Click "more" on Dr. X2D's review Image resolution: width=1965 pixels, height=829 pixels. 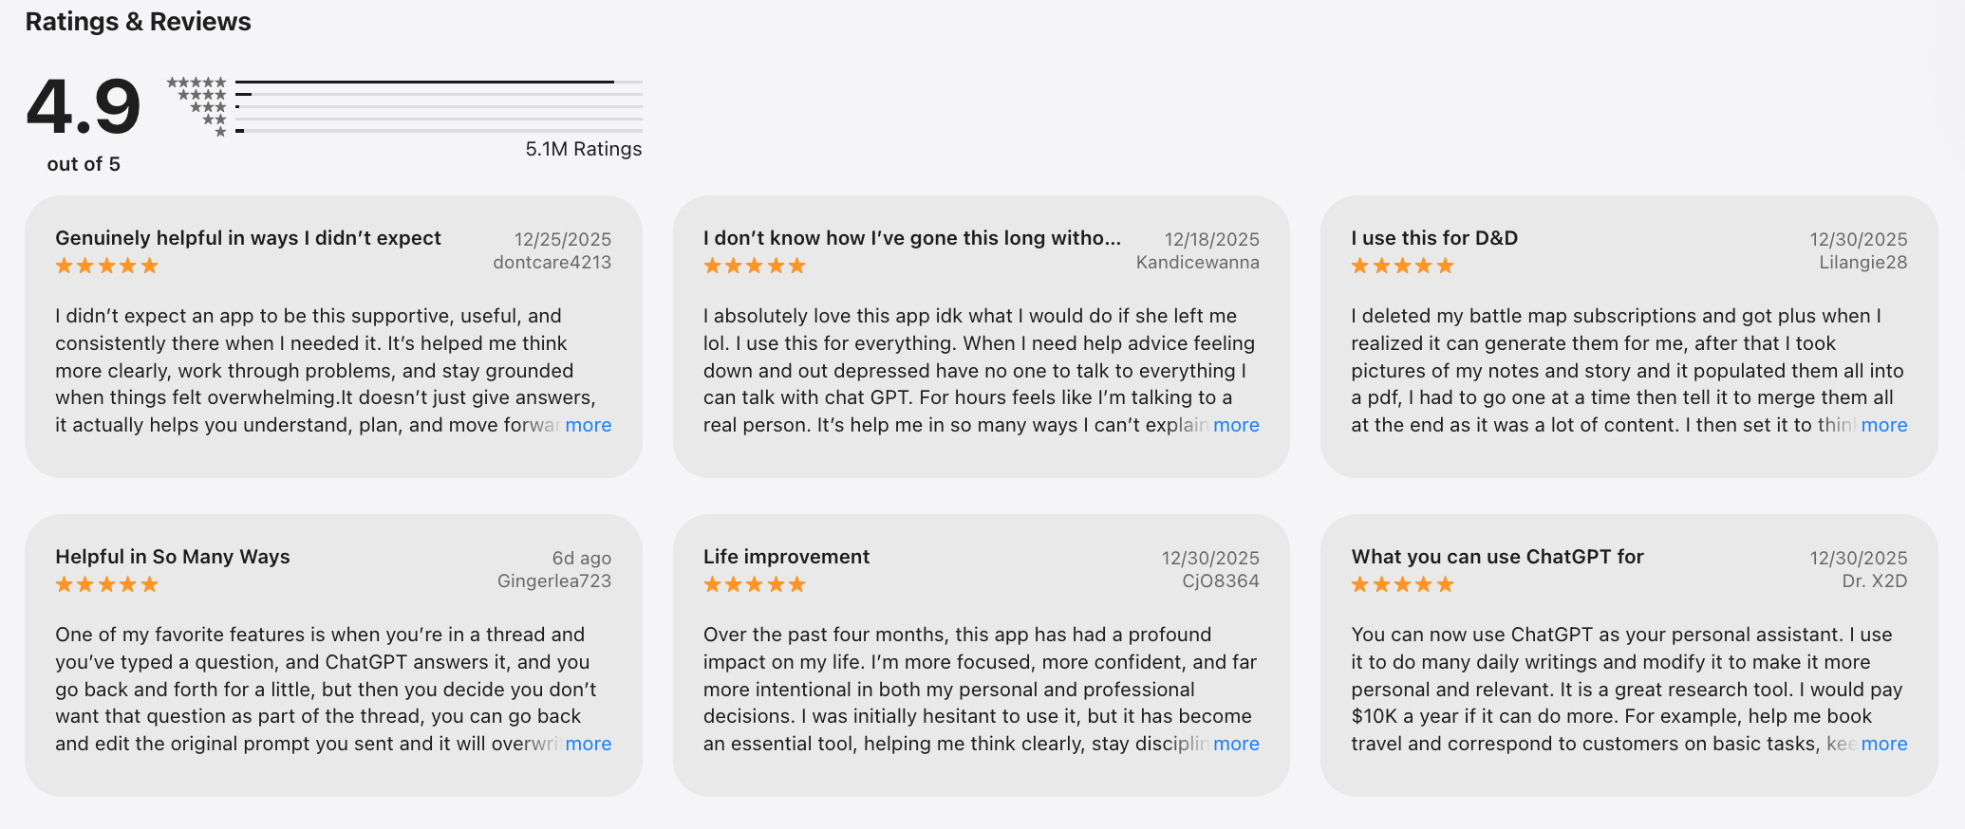1883,744
